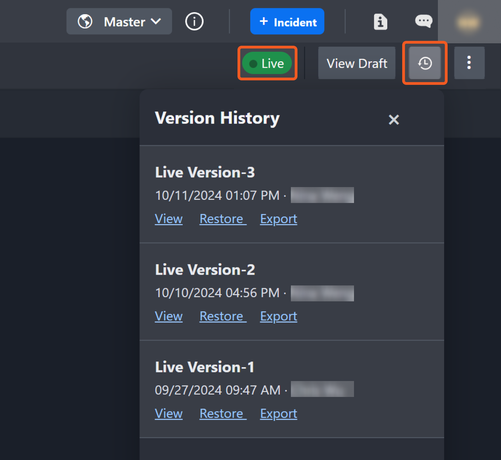View Live Version-3
501x460 pixels.
pyautogui.click(x=169, y=219)
